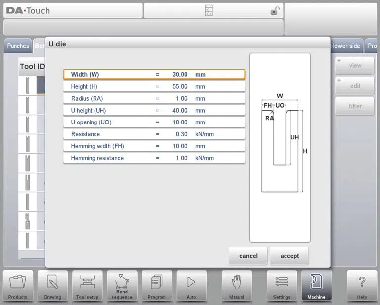Cancel the U die dialog

248,256
